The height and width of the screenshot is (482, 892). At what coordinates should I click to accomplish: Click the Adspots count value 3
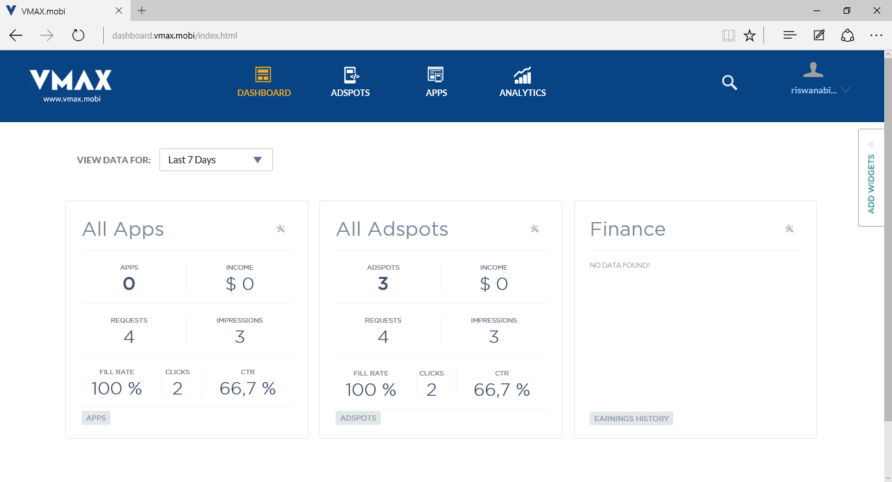(383, 283)
